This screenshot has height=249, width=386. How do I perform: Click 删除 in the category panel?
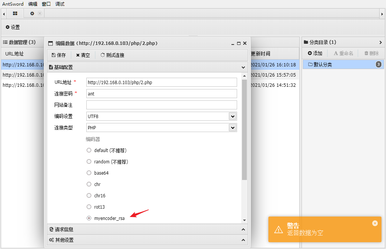point(371,53)
